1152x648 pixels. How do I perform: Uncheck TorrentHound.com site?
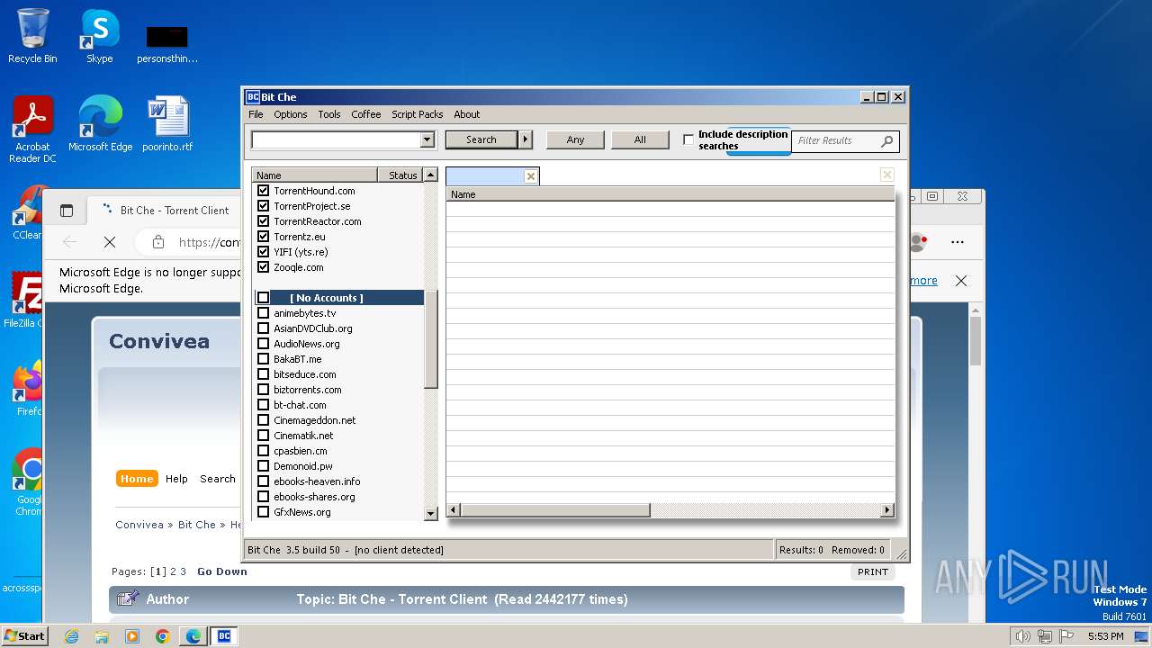tap(264, 191)
